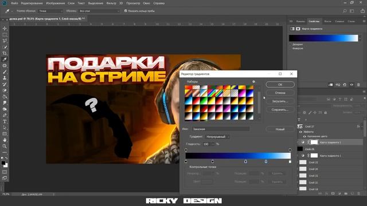Select the Path Selection tool
Viewport: 367px width, 206px height.
[x=5, y=128]
